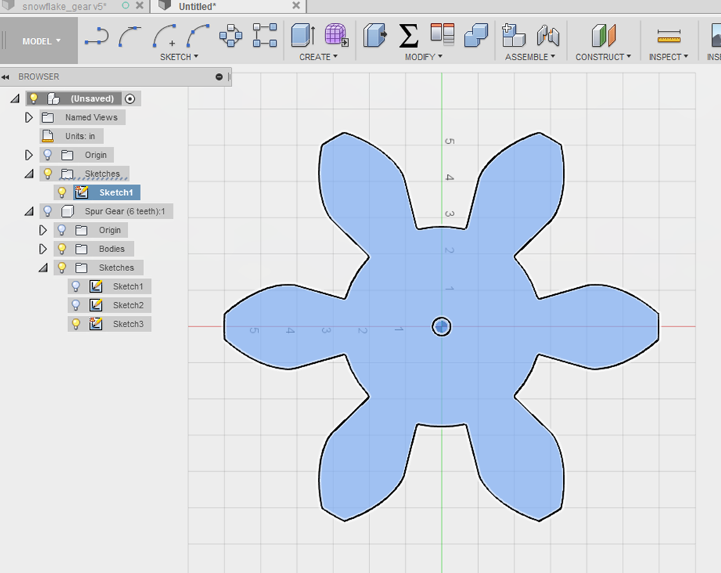
Task: Open the SKETCH dropdown menu
Action: pos(178,57)
